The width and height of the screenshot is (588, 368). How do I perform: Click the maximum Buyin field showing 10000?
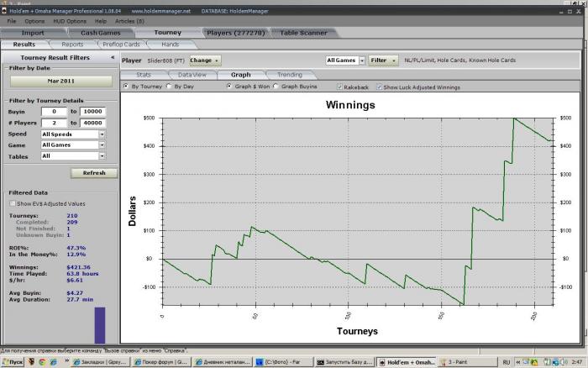pos(93,112)
